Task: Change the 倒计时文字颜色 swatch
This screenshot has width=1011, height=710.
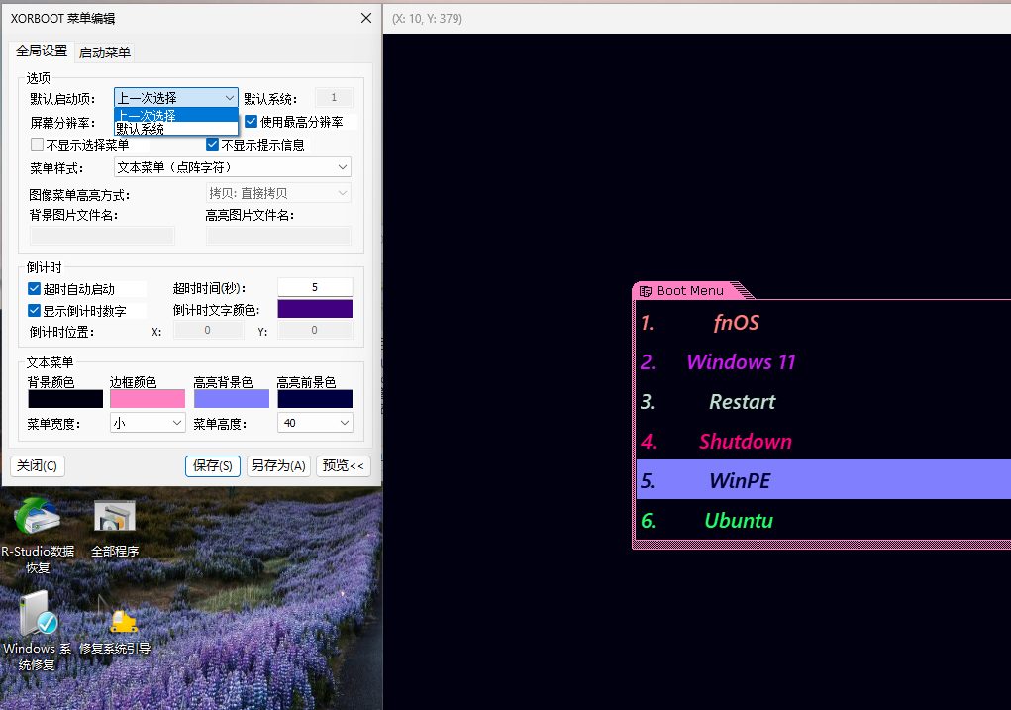Action: pyautogui.click(x=315, y=309)
